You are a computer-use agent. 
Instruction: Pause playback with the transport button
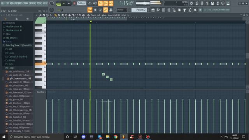pyautogui.click(x=64, y=3)
